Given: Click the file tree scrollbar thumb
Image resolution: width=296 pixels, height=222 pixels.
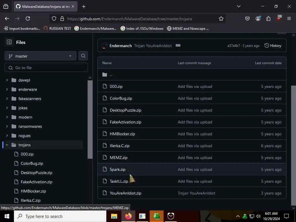Looking at the screenshot, I should tap(90, 119).
